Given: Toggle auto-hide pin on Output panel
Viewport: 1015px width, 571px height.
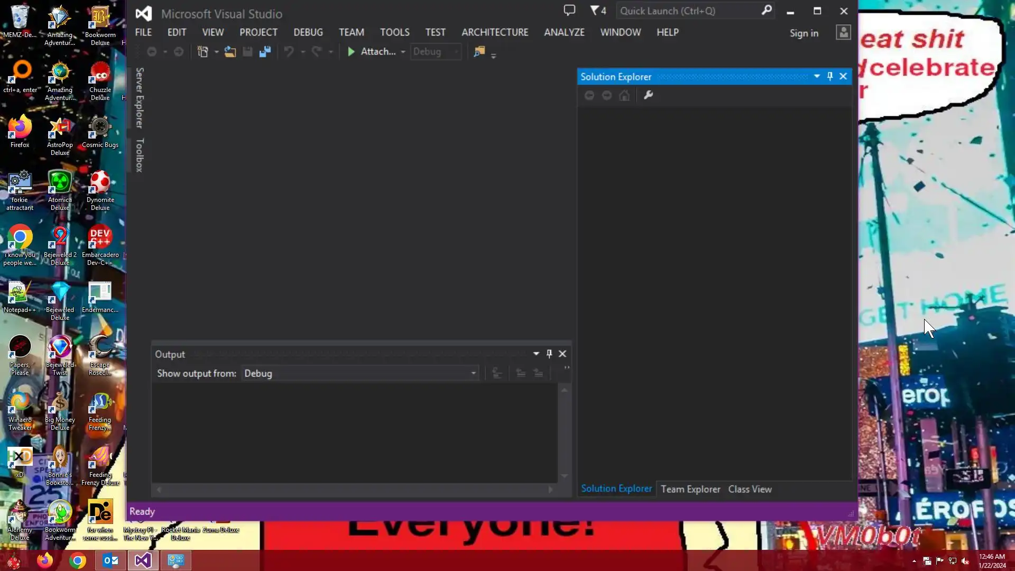Looking at the screenshot, I should (549, 354).
